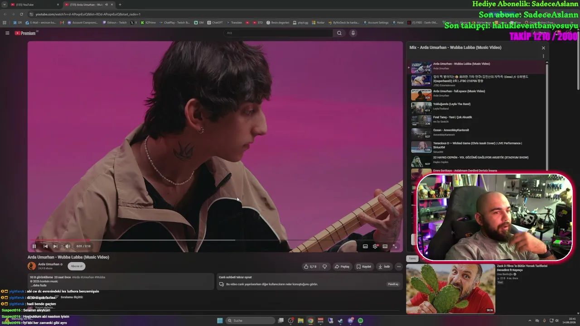Open the Notlar bookmark
The image size is (580, 326).
point(318,22)
